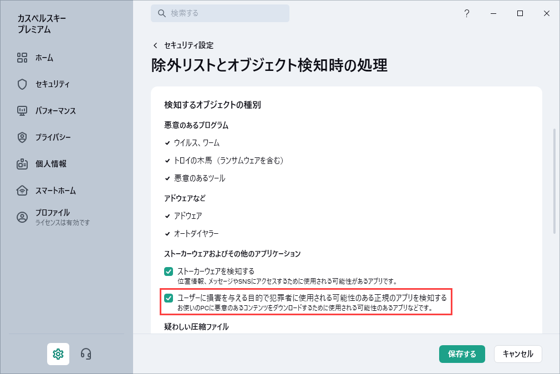Minimize the Kaspersky window
This screenshot has width=560, height=374.
coord(493,13)
